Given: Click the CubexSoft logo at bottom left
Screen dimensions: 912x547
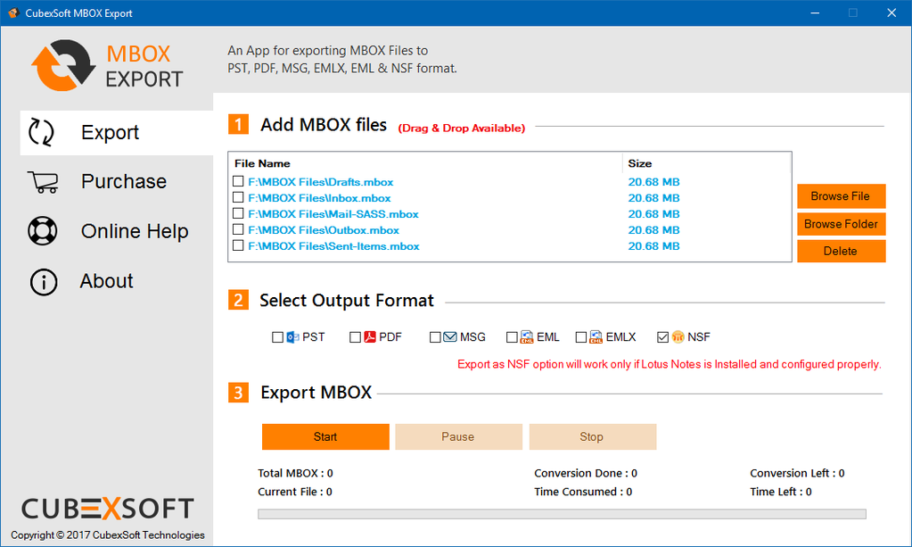Looking at the screenshot, I should 108,509.
